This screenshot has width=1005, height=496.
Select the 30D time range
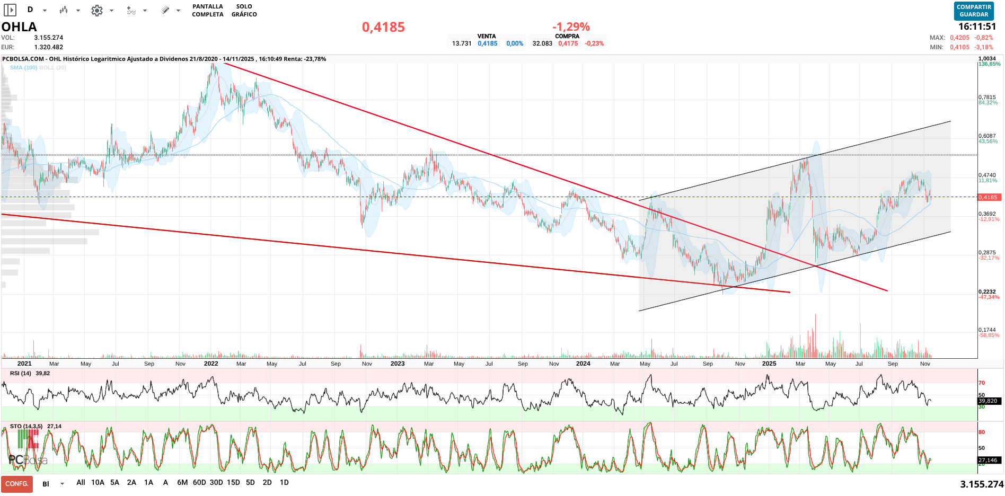(x=216, y=482)
